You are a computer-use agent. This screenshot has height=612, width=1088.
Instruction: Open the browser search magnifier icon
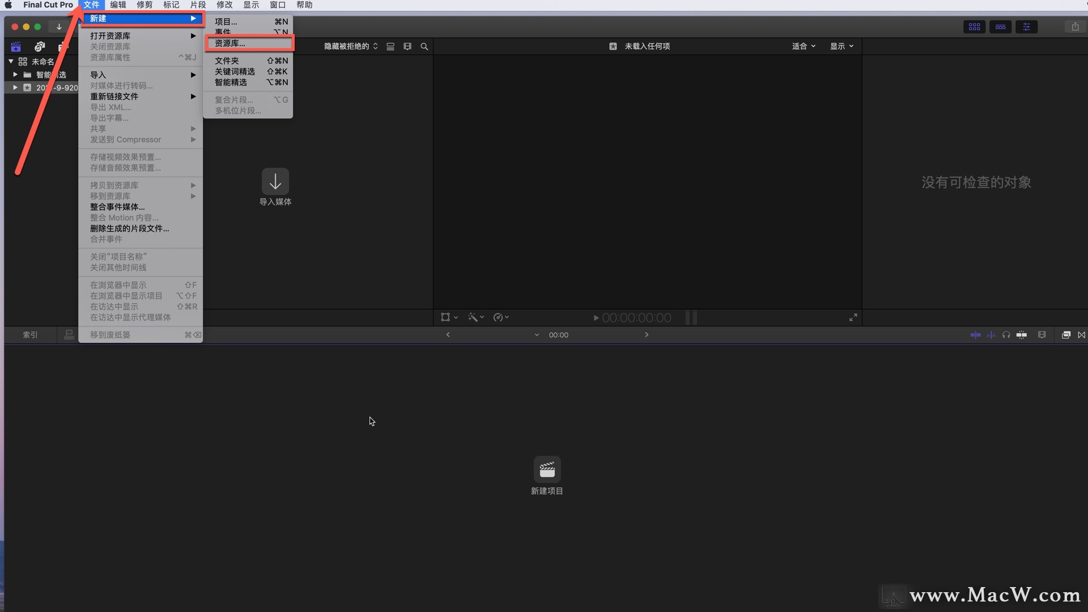424,46
